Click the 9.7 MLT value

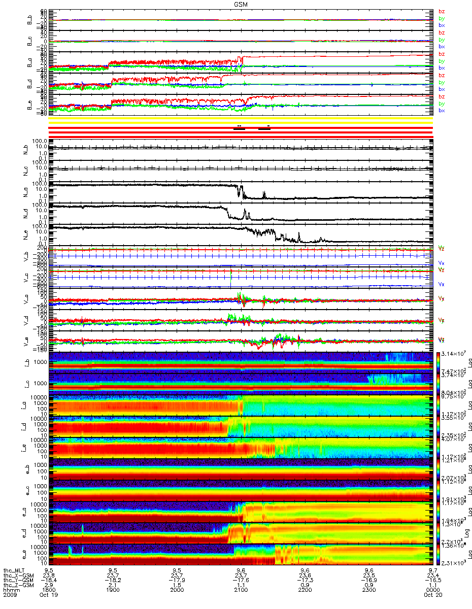pos(432,570)
